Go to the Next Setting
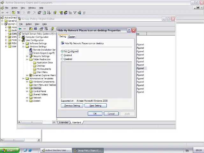 [x=96, y=106]
